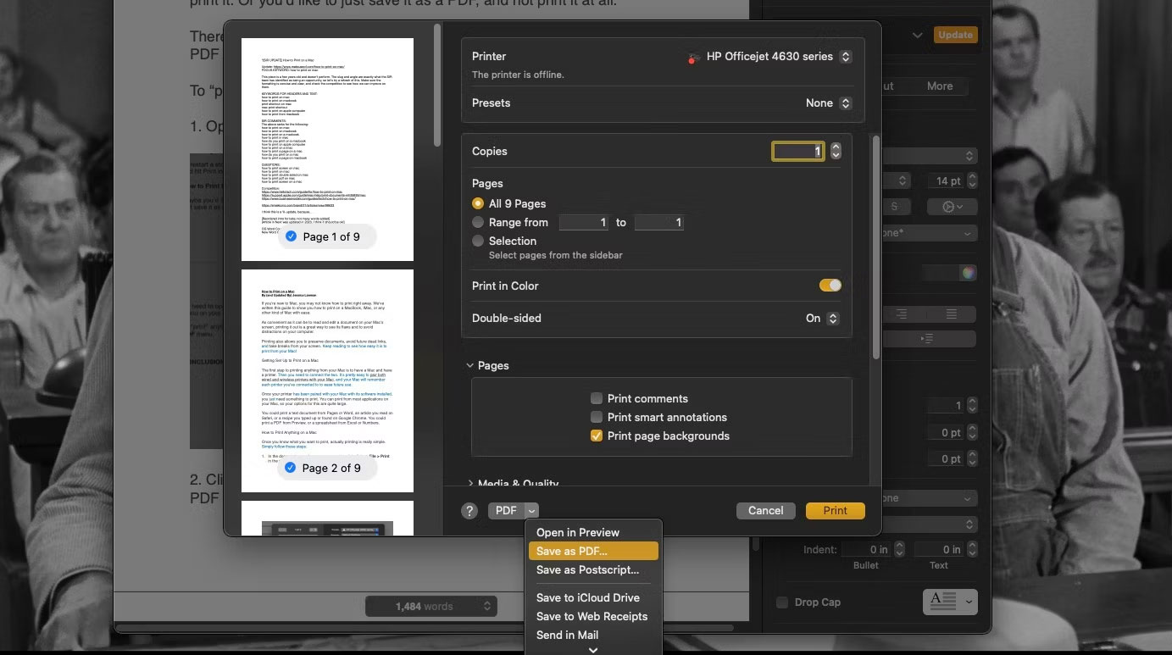Toggle off Print in Color
The height and width of the screenshot is (655, 1172).
tap(830, 286)
